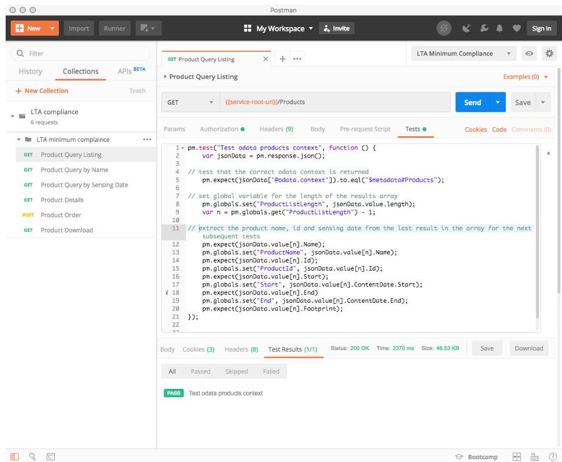Open the console icon in status bar
This screenshot has height=462, width=562.
[x=51, y=456]
